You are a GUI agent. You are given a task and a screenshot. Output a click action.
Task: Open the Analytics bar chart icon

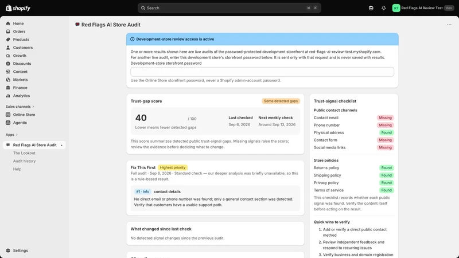click(x=8, y=96)
